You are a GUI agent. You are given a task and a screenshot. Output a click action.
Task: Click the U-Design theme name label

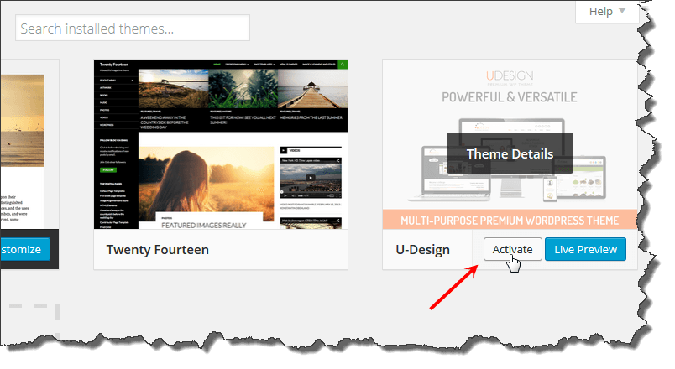pyautogui.click(x=422, y=250)
